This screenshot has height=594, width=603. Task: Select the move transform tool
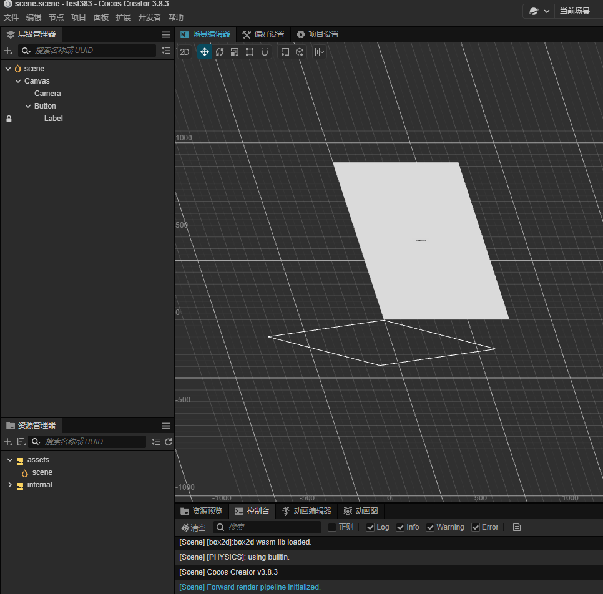(x=204, y=52)
